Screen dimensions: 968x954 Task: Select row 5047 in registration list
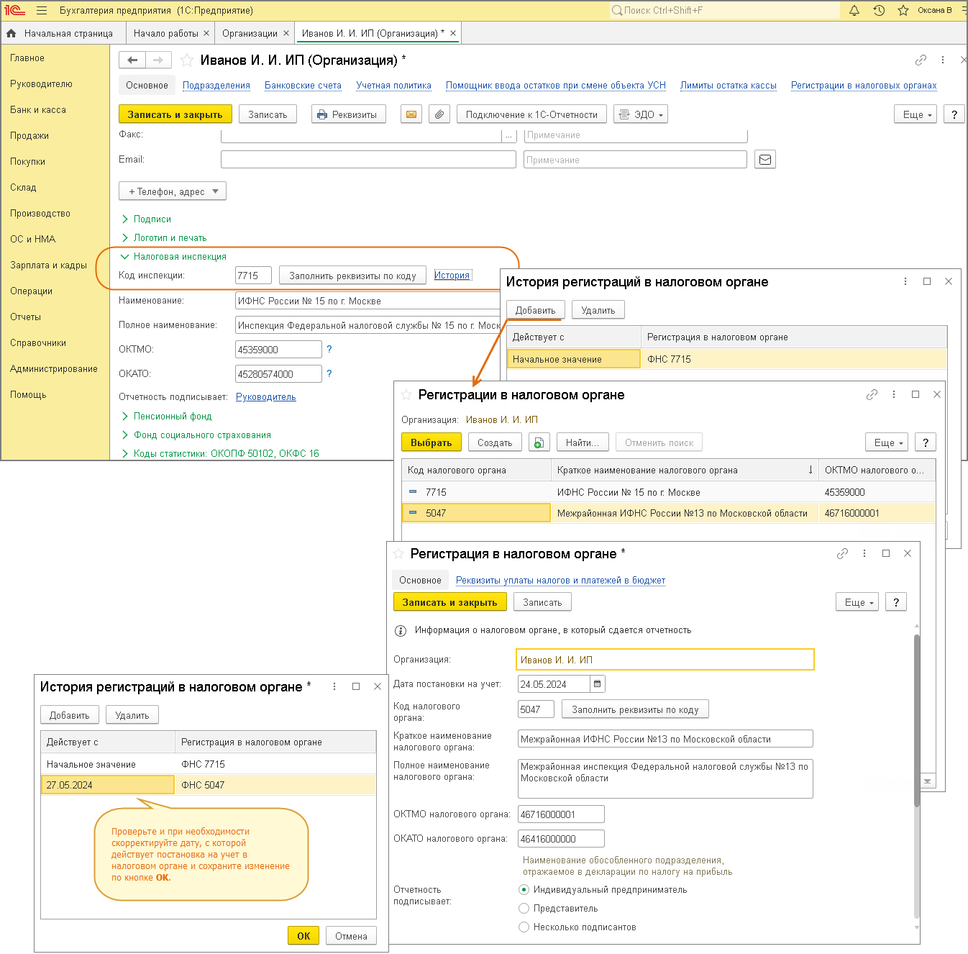(669, 513)
